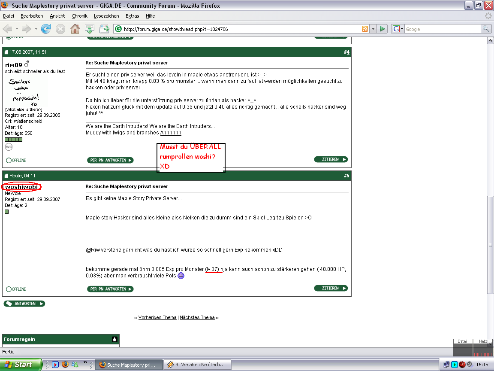
Task: Click the RSS feed icon in address bar
Action: (365, 29)
